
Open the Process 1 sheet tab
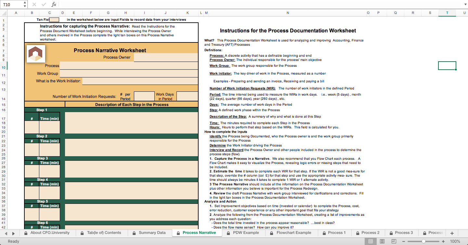click(x=334, y=233)
